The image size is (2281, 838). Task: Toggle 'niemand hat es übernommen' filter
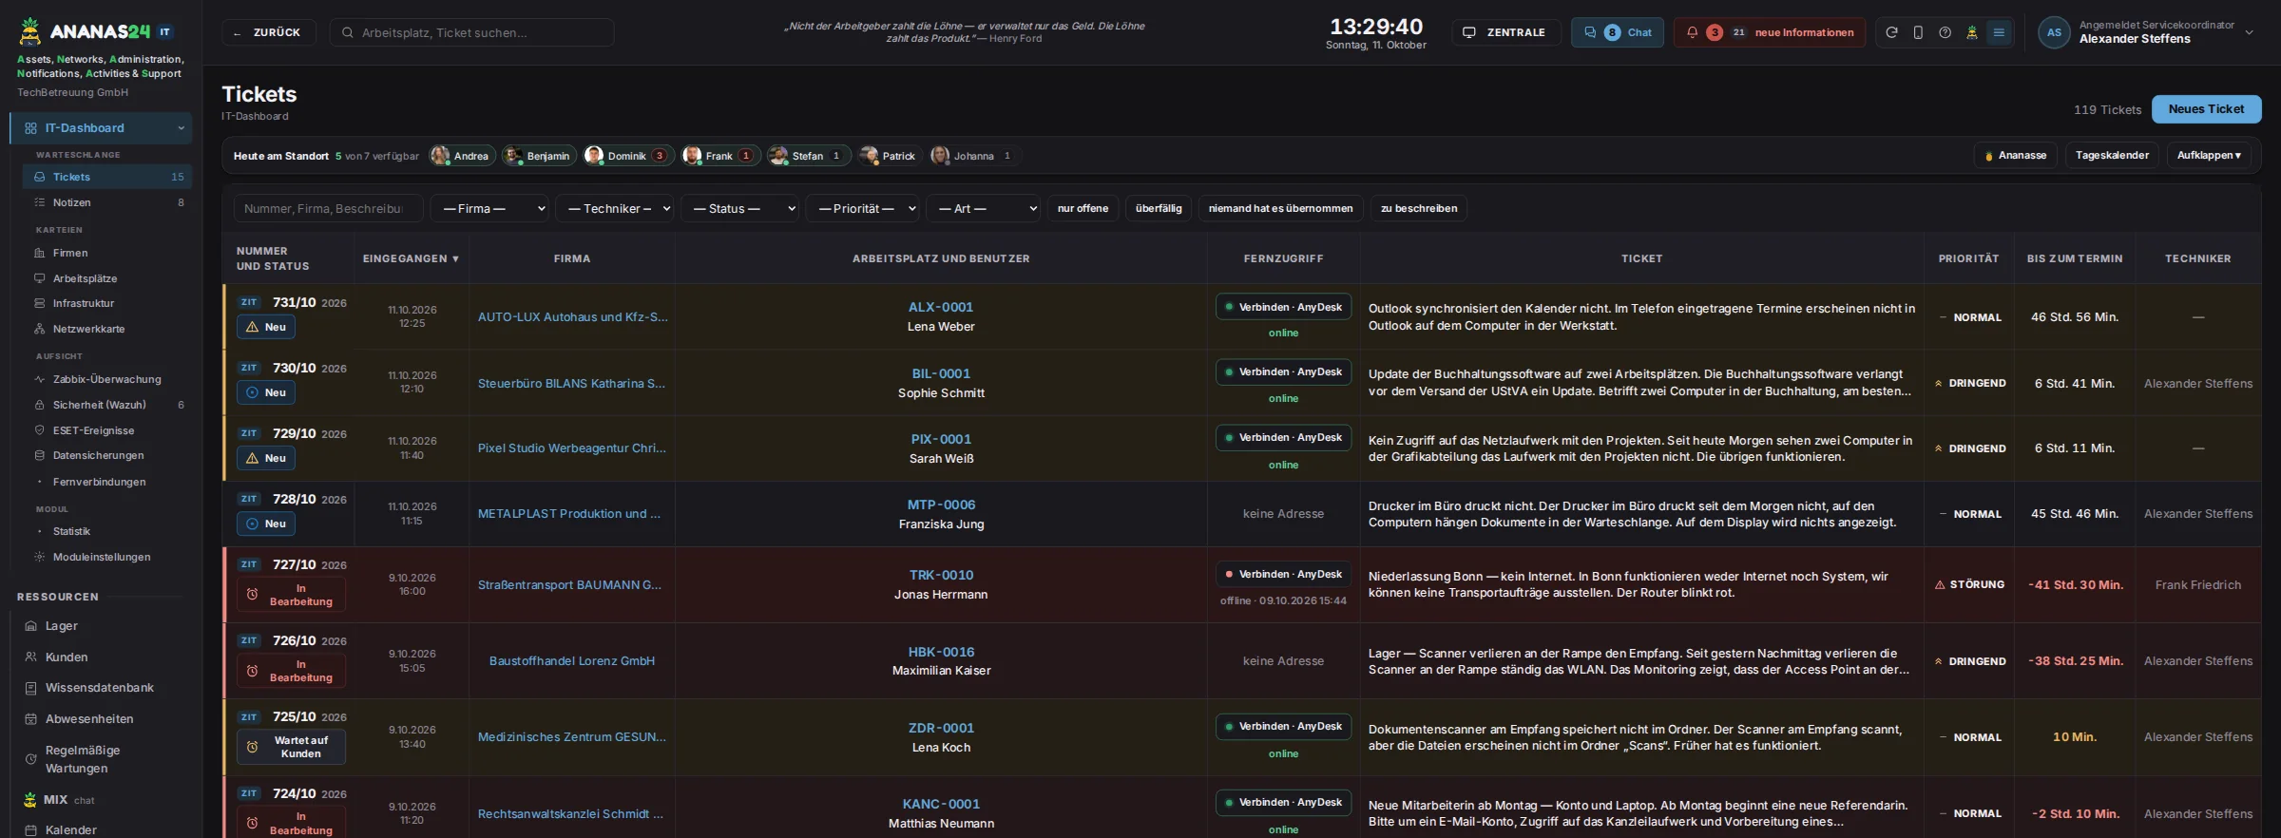point(1280,208)
